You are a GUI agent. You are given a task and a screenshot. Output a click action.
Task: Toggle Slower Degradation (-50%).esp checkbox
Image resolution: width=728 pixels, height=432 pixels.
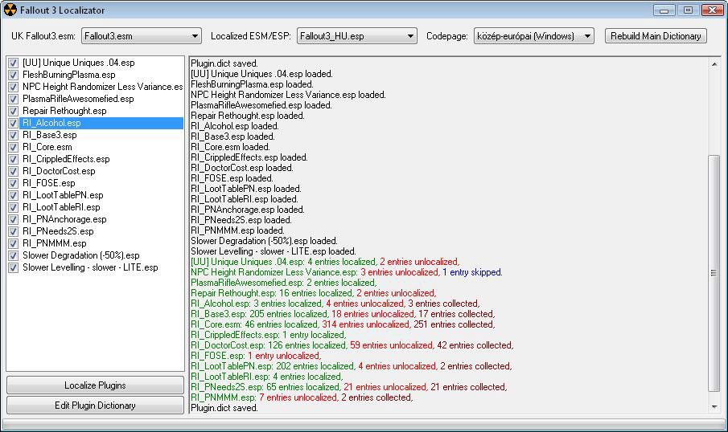click(x=14, y=255)
